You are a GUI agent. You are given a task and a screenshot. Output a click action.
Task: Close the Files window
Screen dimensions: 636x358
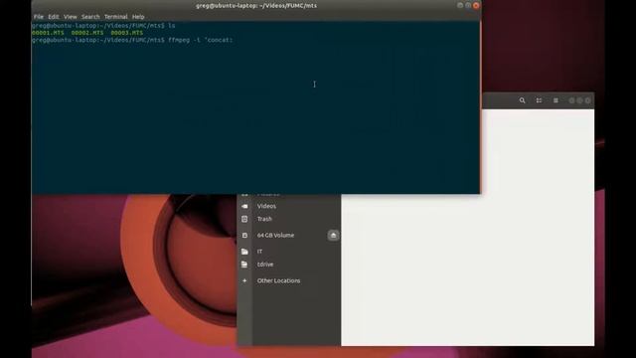(587, 100)
